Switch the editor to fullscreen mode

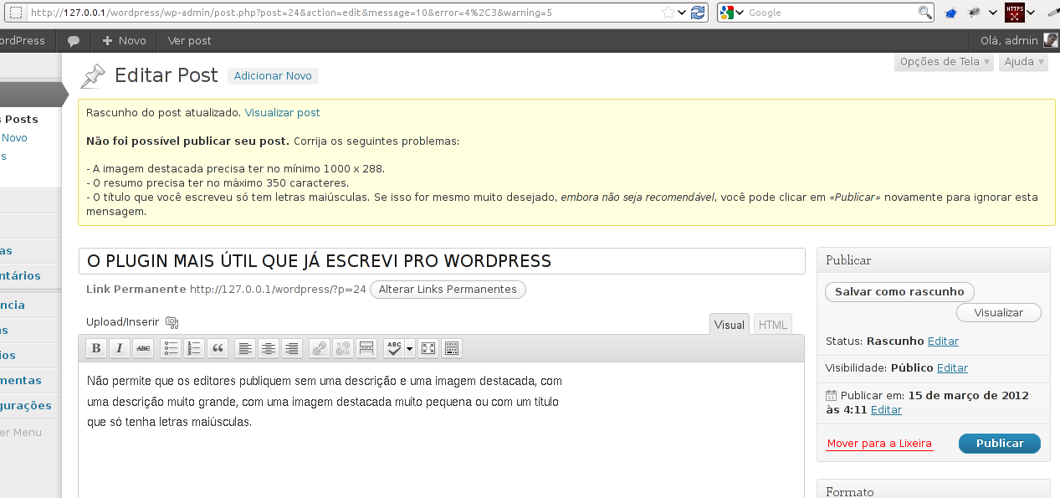tap(428, 348)
